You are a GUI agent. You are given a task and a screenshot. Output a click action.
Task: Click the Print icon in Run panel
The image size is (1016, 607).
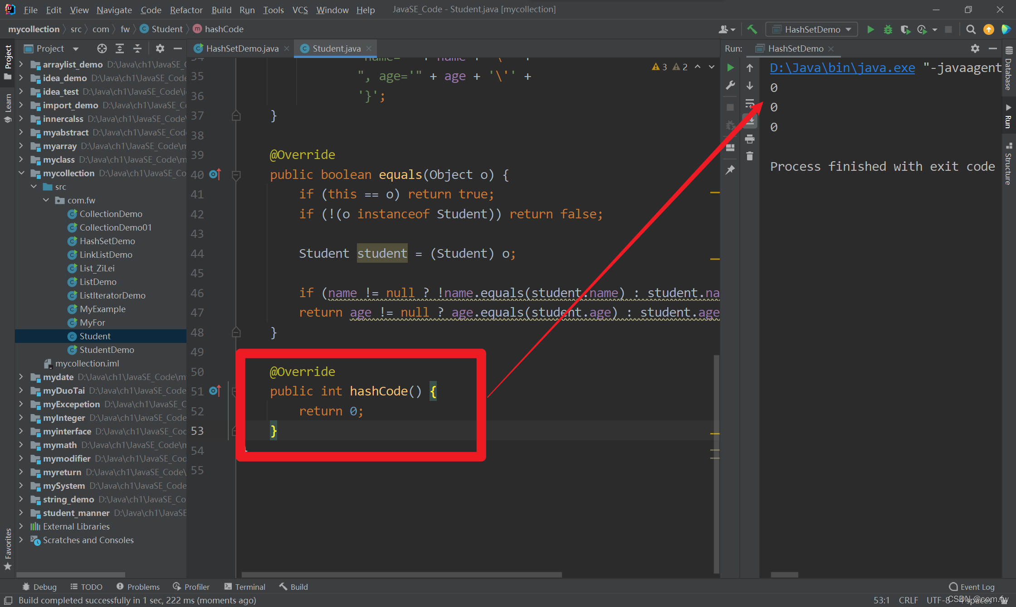pyautogui.click(x=749, y=139)
